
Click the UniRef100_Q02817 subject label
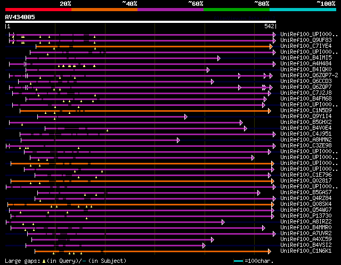(x=306, y=181)
